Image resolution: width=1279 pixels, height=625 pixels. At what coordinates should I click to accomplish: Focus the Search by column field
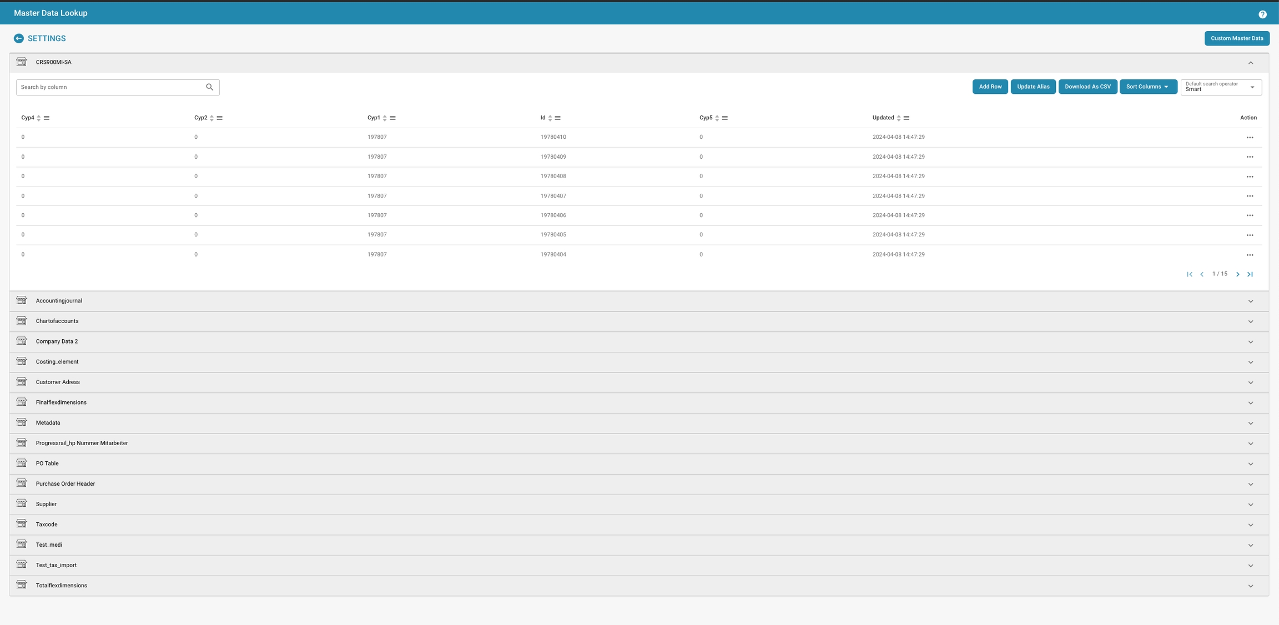tap(110, 87)
